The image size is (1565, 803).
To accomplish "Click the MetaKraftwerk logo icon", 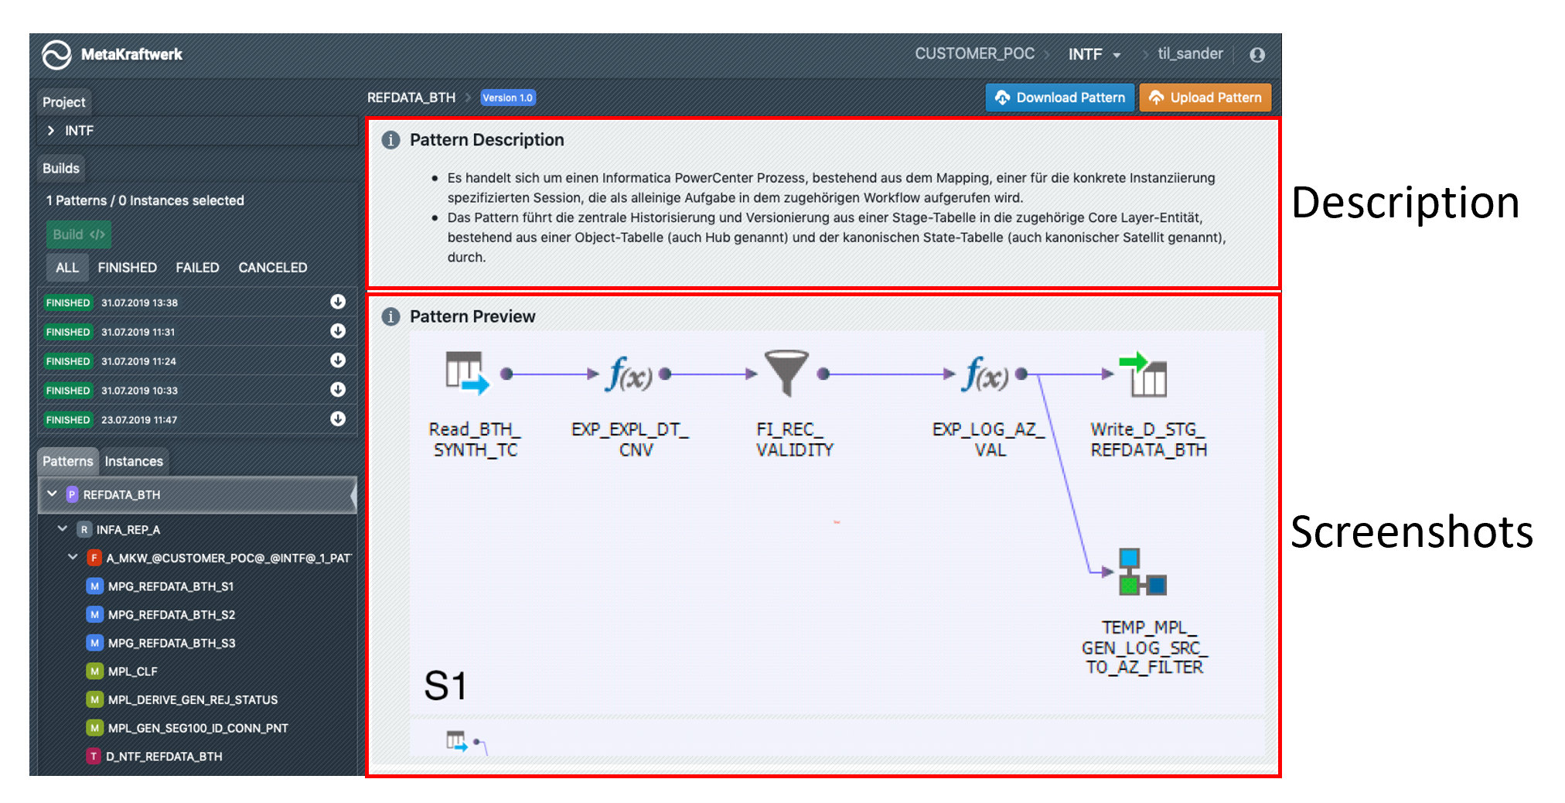I will (x=56, y=55).
